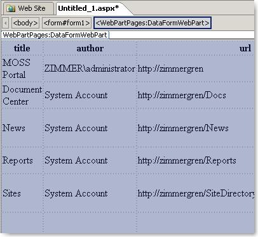Screen dimensions: 258x237
Task: Click the url column header
Action: pos(245,48)
